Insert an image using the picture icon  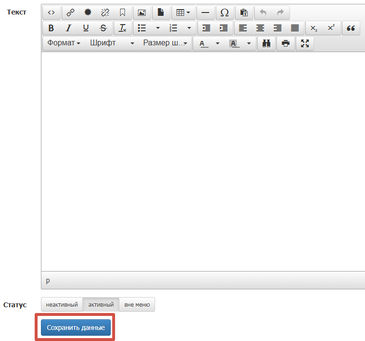142,13
